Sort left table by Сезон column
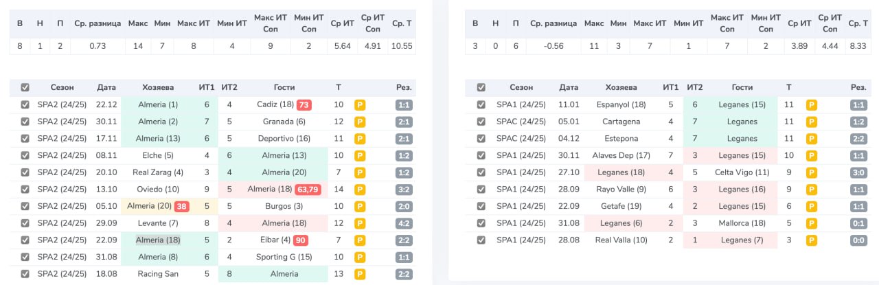Viewport: 879px width, 285px height. [x=62, y=87]
